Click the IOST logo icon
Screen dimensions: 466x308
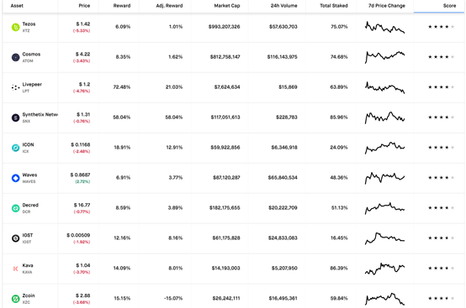point(15,238)
